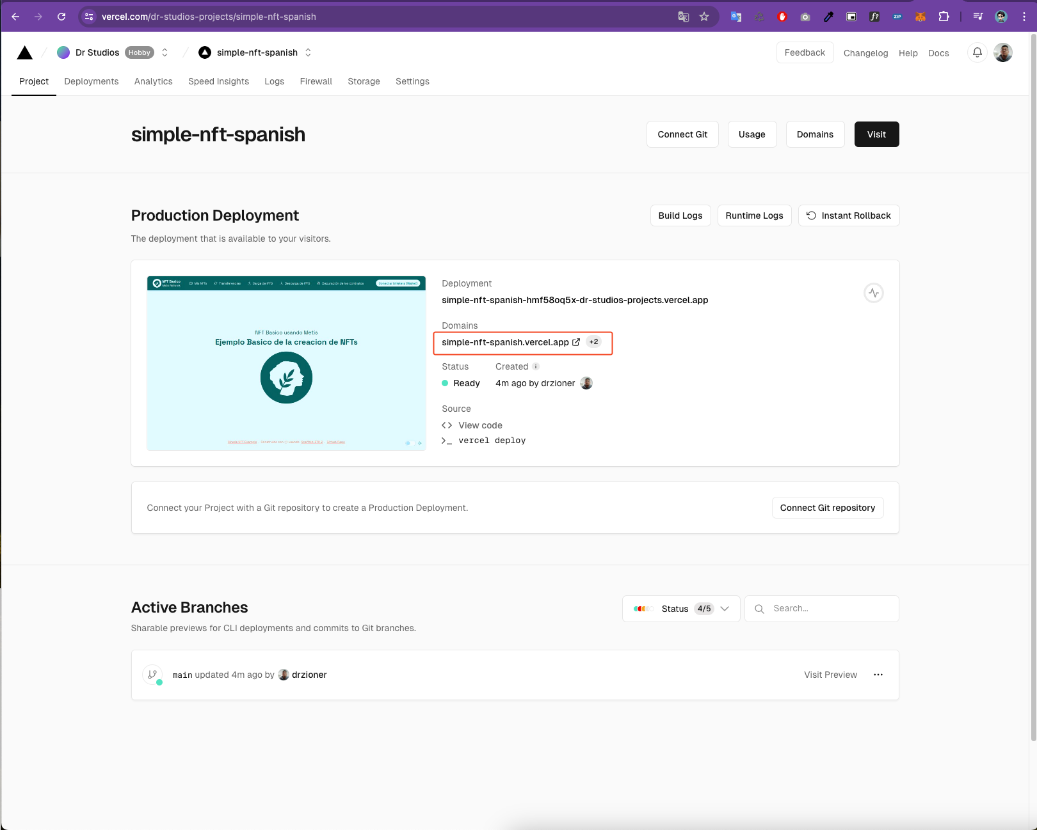Click the Chrome profile avatar
The image size is (1037, 830).
coord(1001,17)
